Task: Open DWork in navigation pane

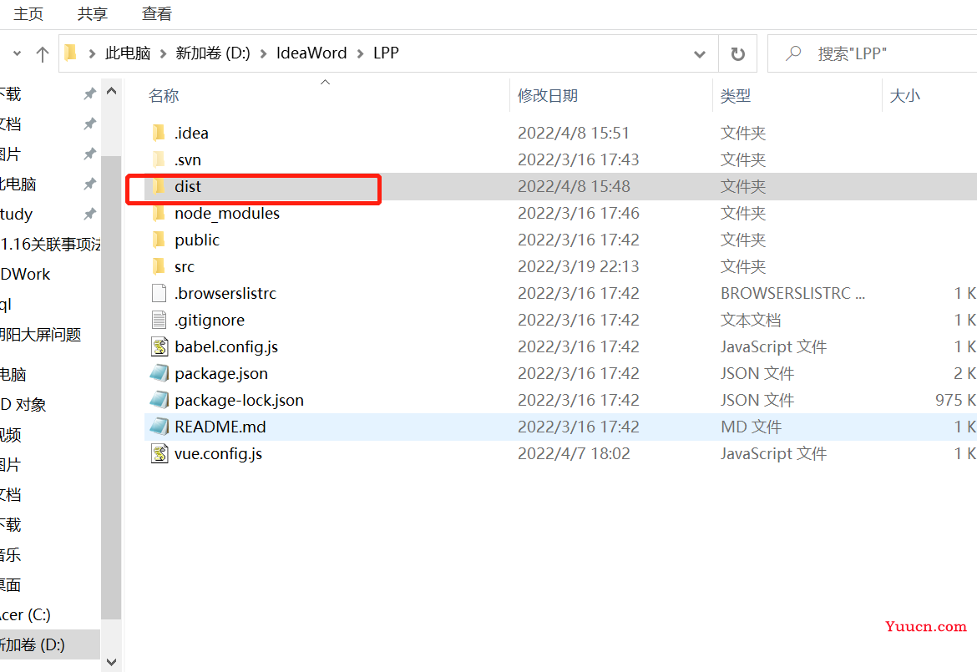Action: point(25,274)
